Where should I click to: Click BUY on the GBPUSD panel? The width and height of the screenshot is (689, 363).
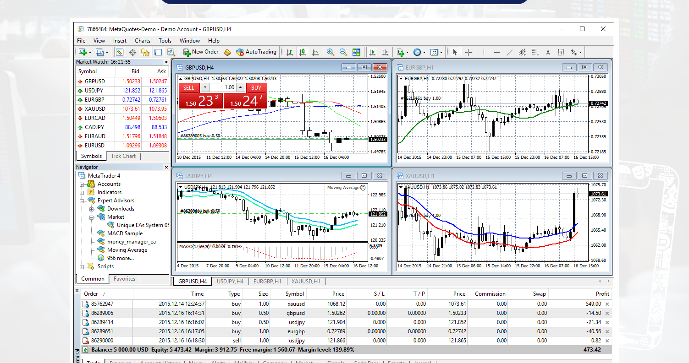point(256,87)
